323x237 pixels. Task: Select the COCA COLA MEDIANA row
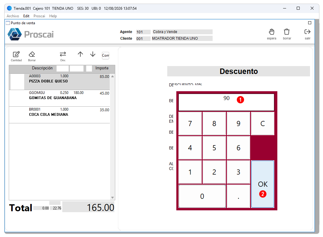pyautogui.click(x=59, y=115)
